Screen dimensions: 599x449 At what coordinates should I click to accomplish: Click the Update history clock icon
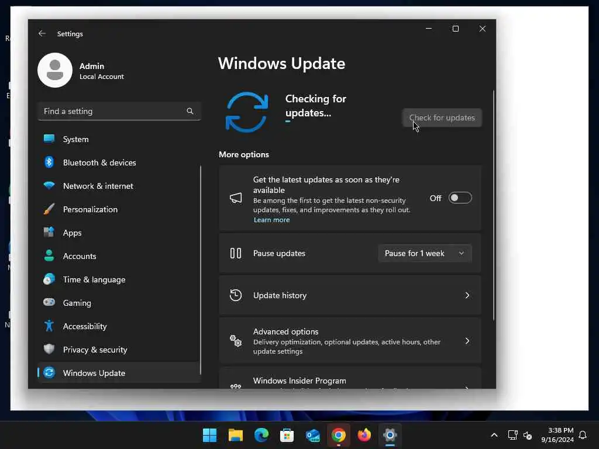[x=236, y=295]
